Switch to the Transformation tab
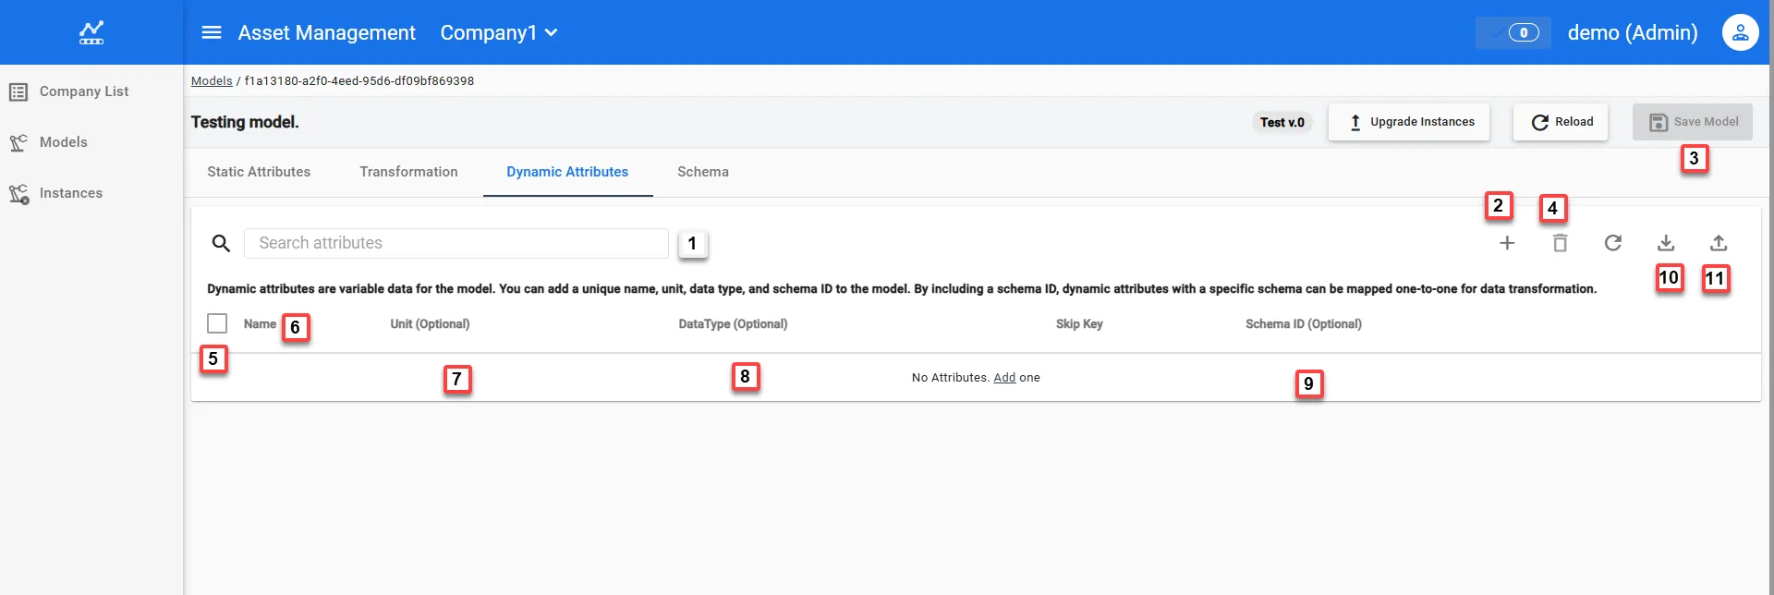This screenshot has height=595, width=1774. coord(408,172)
